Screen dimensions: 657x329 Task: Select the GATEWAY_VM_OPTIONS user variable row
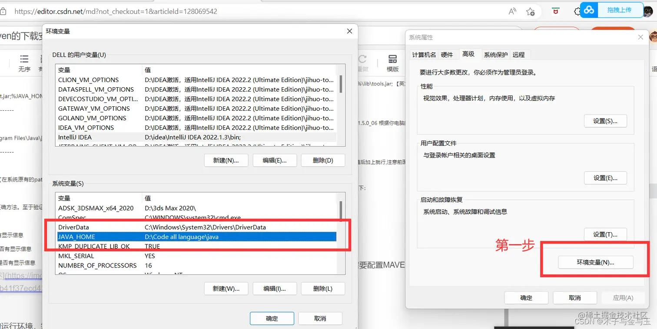click(196, 109)
